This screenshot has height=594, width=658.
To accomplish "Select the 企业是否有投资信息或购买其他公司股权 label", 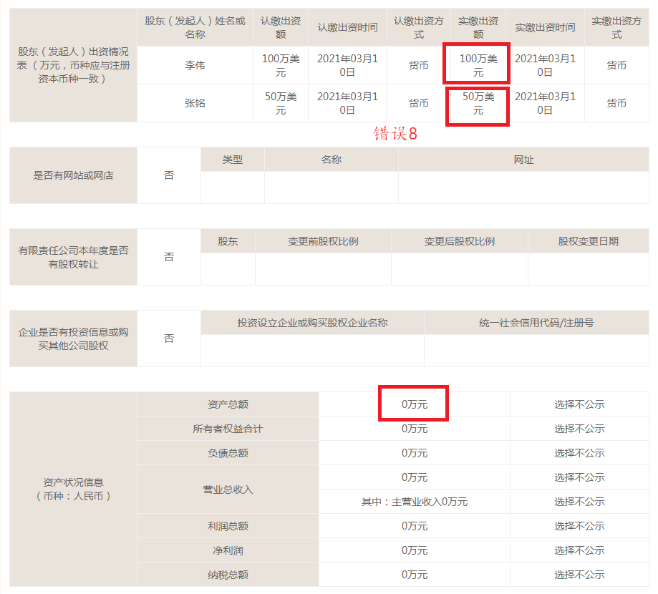I will coord(74,339).
